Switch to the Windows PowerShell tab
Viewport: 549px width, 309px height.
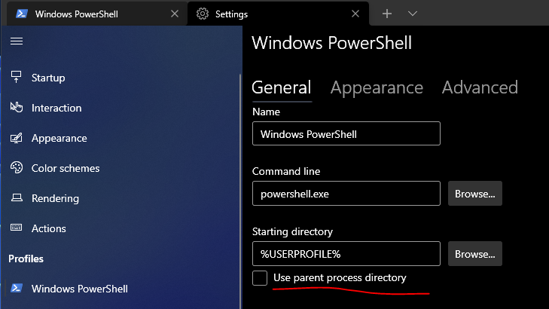click(x=97, y=14)
